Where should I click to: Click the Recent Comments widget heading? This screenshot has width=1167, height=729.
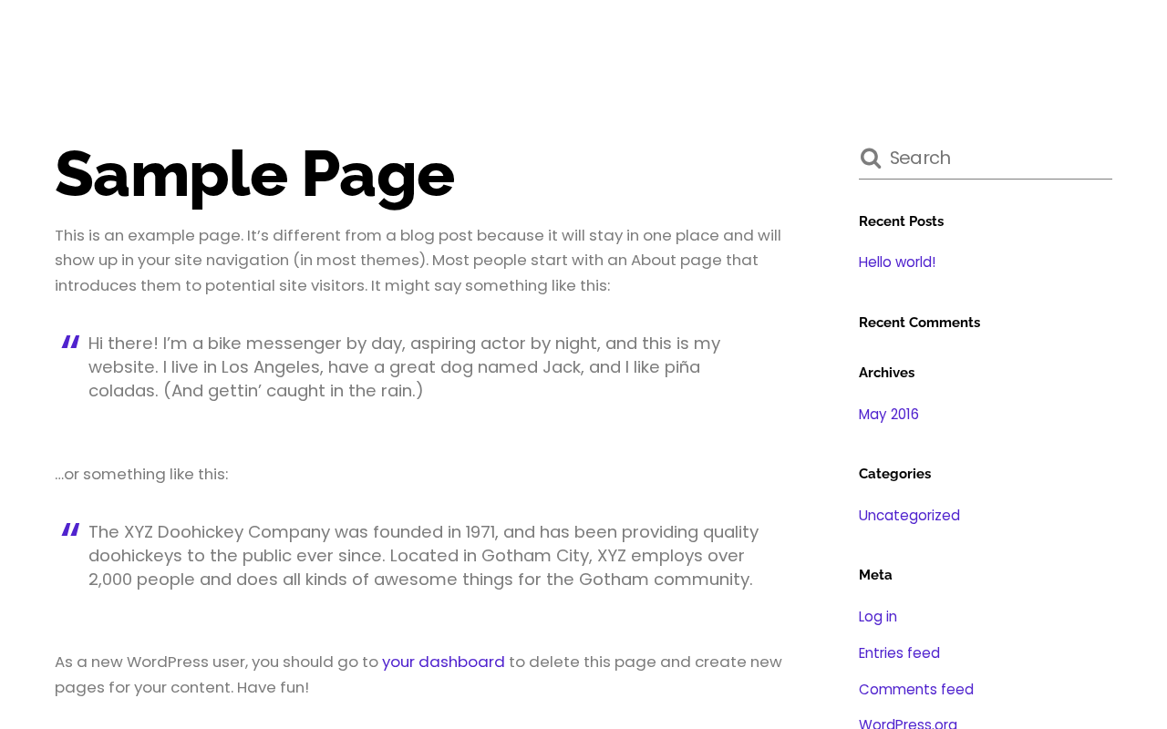pyautogui.click(x=919, y=323)
